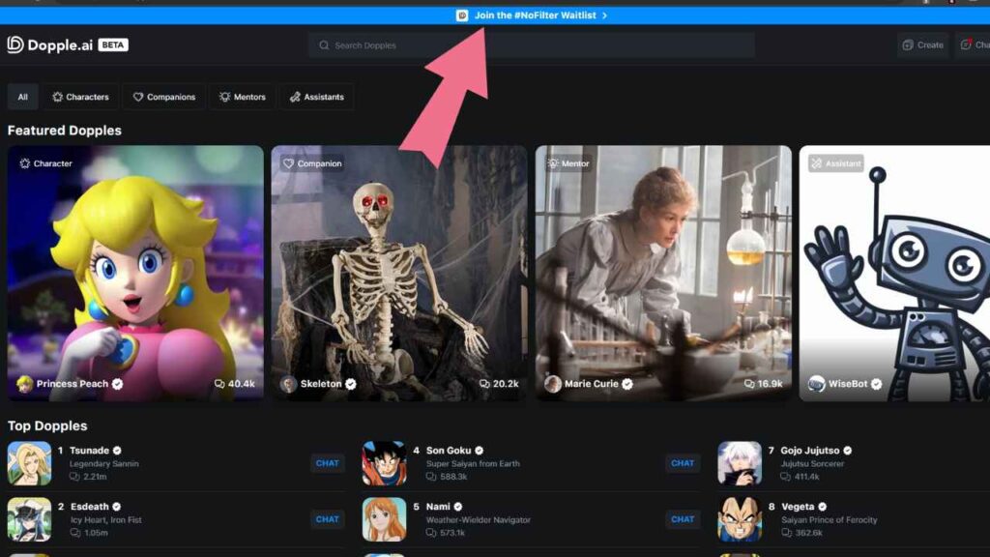Switch to the Assistants tab
This screenshot has width=990, height=557.
click(x=317, y=97)
